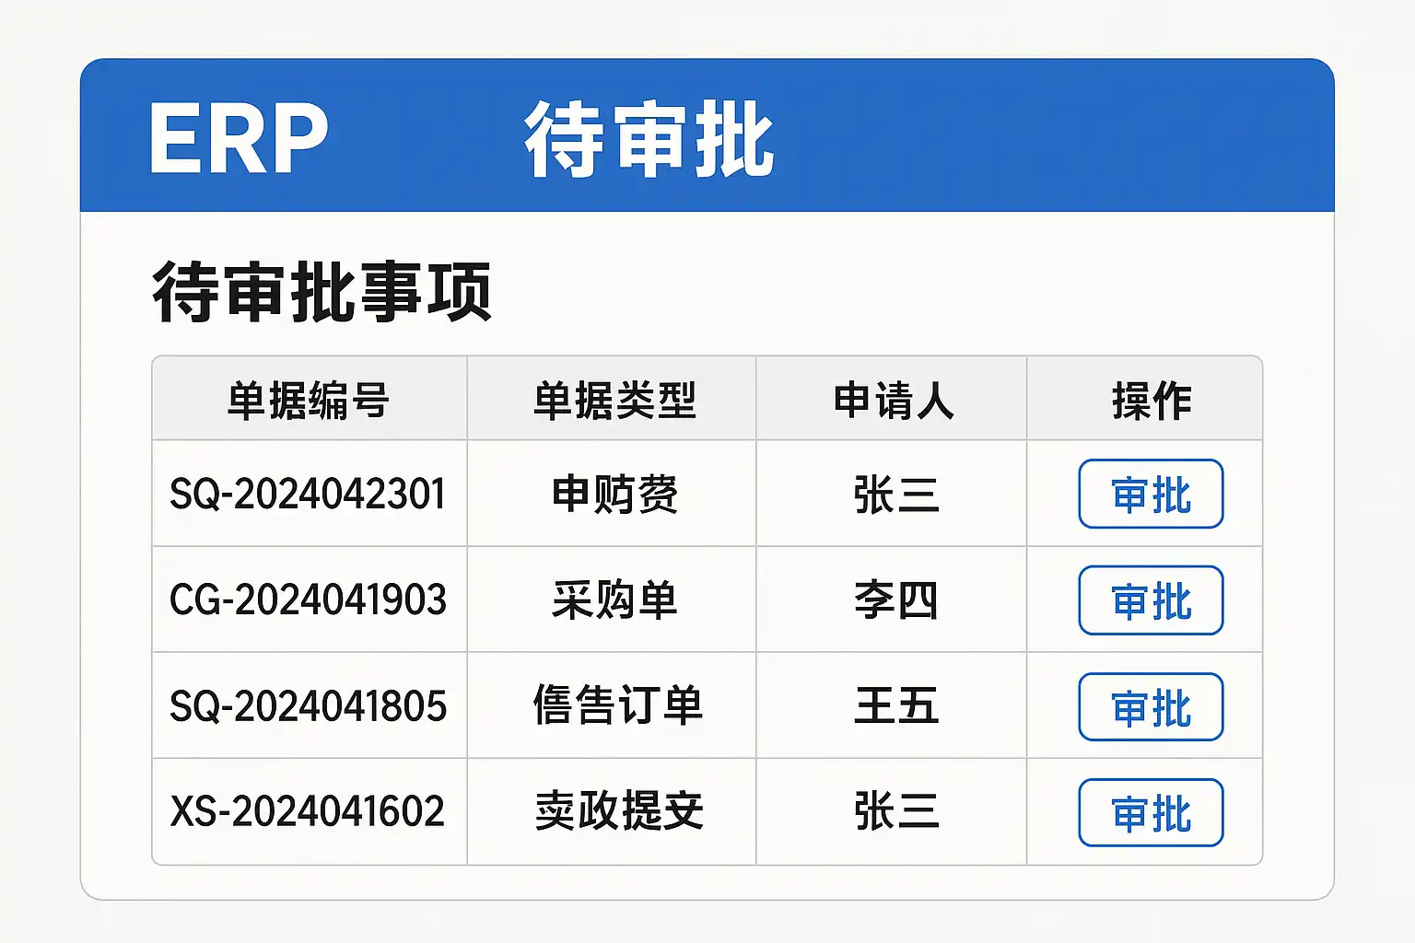This screenshot has height=943, width=1415.
Task: Click the 待审批事项 section heading
Action: tap(322, 291)
